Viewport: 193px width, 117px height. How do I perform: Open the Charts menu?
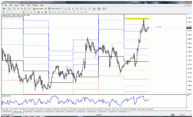(x=23, y=5)
